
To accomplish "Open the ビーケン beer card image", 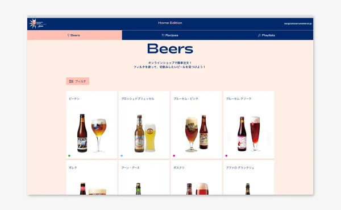I will click(92, 133).
